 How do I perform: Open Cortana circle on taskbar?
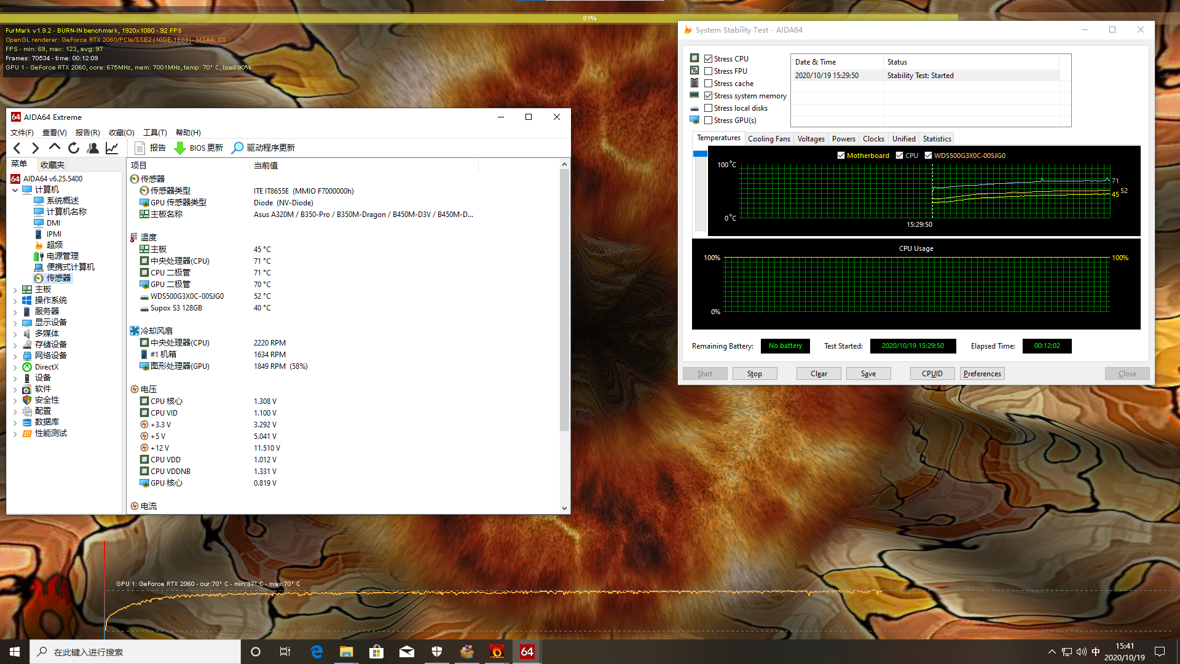[256, 652]
